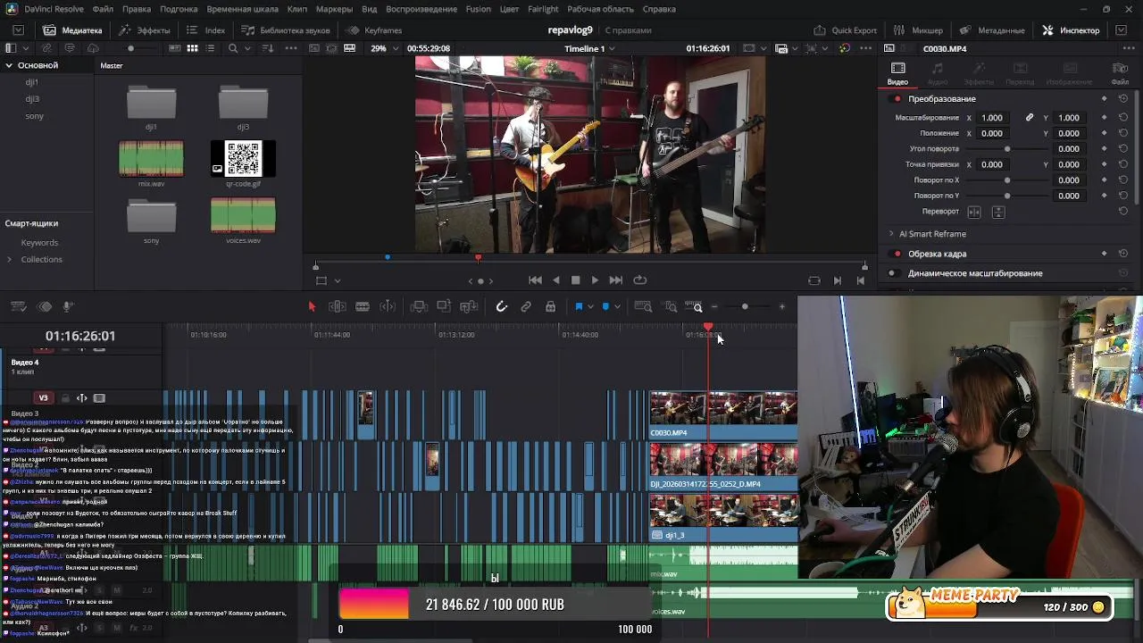The width and height of the screenshot is (1143, 643).
Task: Click the Replace clip edit icon
Action: coord(469,306)
